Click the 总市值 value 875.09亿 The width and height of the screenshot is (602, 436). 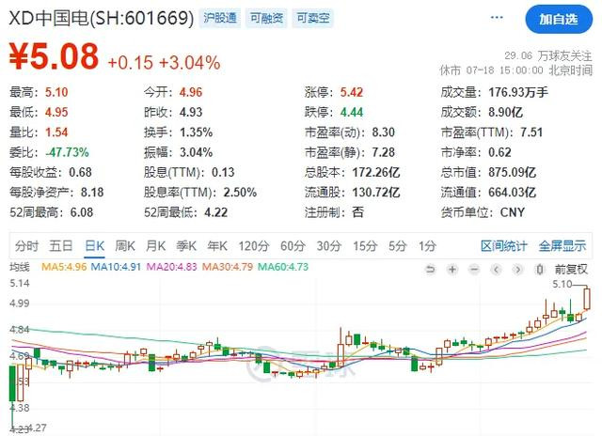click(x=513, y=172)
